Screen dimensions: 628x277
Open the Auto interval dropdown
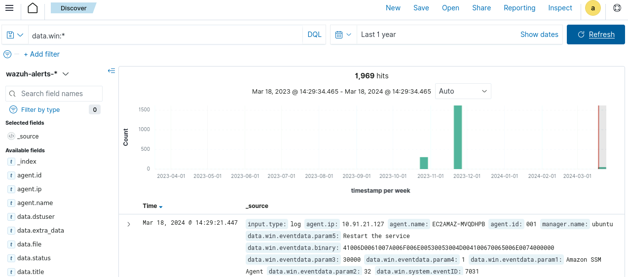(463, 91)
